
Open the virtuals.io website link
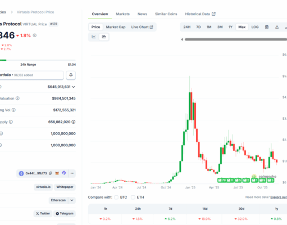(43, 187)
